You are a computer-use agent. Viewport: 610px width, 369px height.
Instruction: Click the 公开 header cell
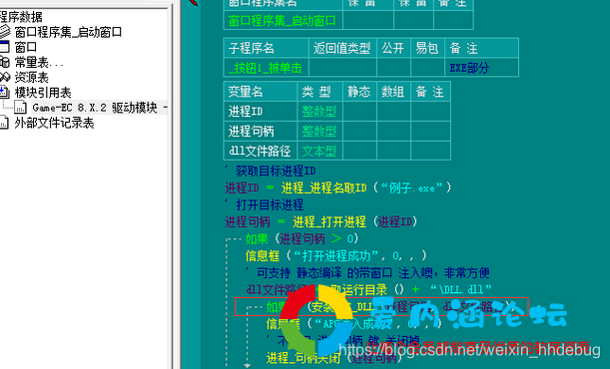tap(393, 48)
